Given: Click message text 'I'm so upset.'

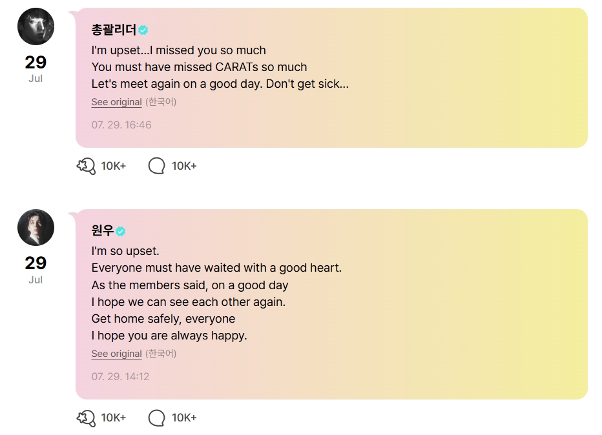Looking at the screenshot, I should coord(125,251).
